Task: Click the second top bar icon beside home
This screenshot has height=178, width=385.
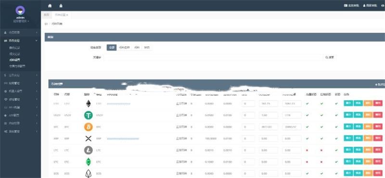Action: 61,6
